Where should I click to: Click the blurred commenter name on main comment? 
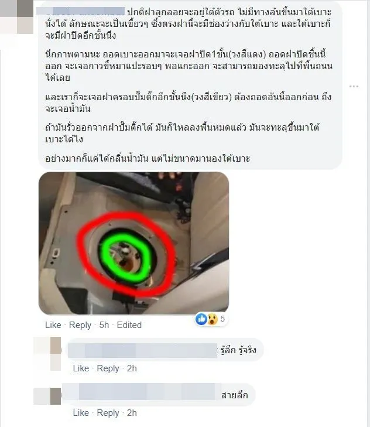pyautogui.click(x=80, y=12)
